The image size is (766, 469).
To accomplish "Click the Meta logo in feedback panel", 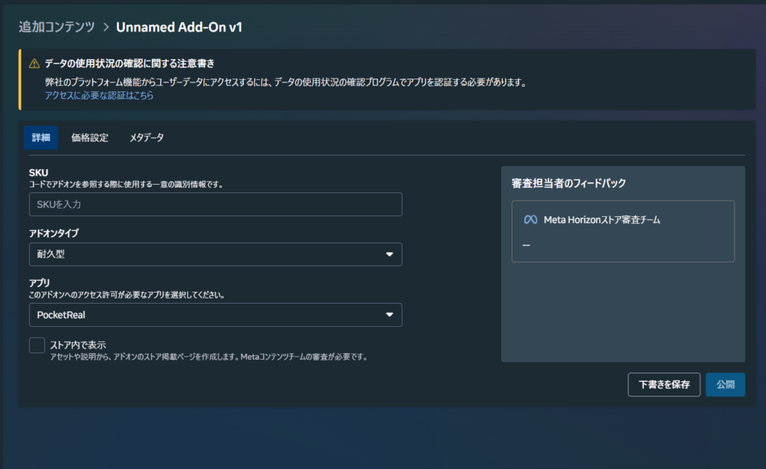I will tap(530, 220).
